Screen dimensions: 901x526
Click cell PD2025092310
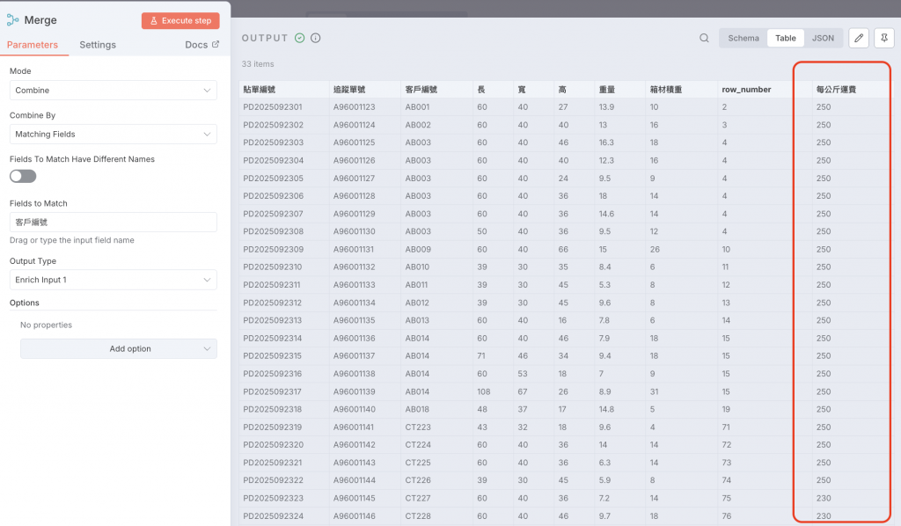point(273,267)
